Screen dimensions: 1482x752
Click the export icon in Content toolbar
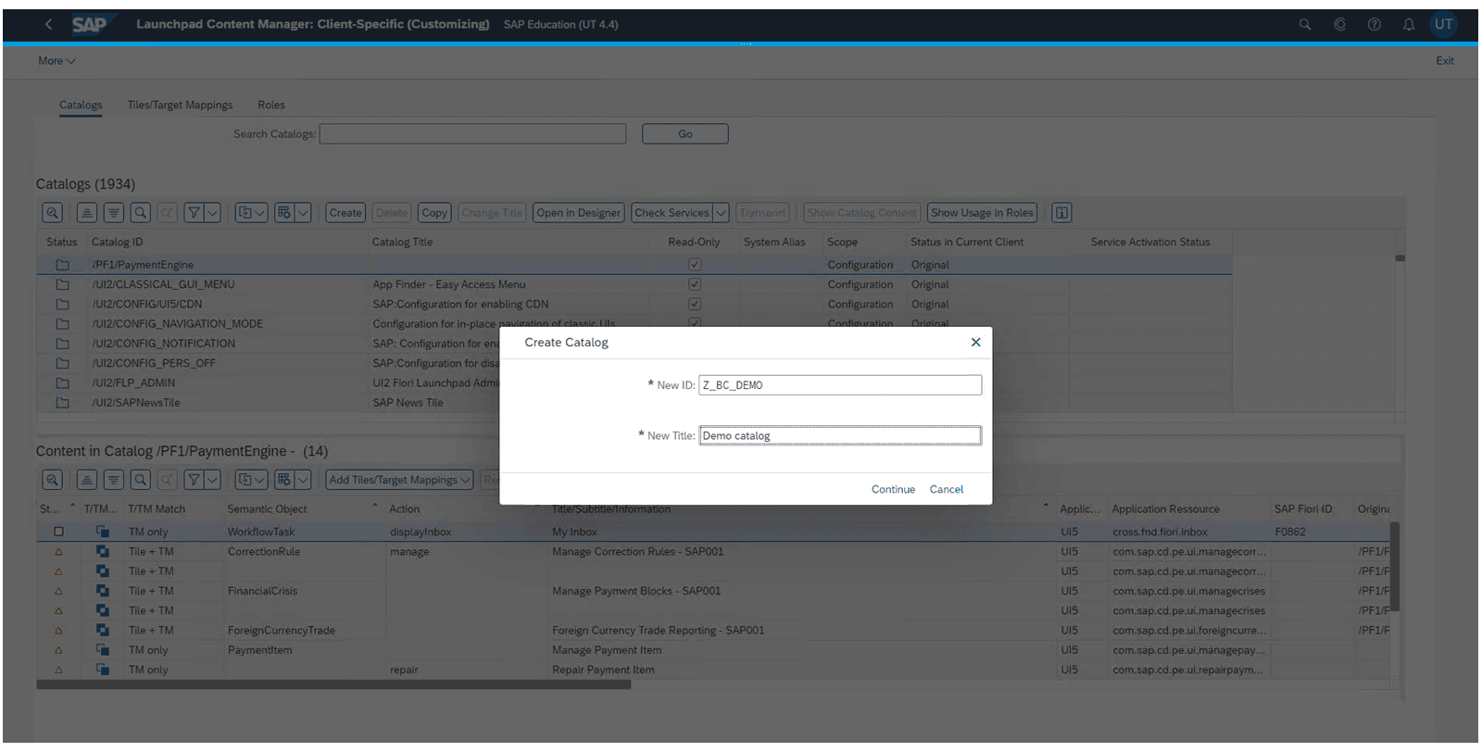click(284, 480)
